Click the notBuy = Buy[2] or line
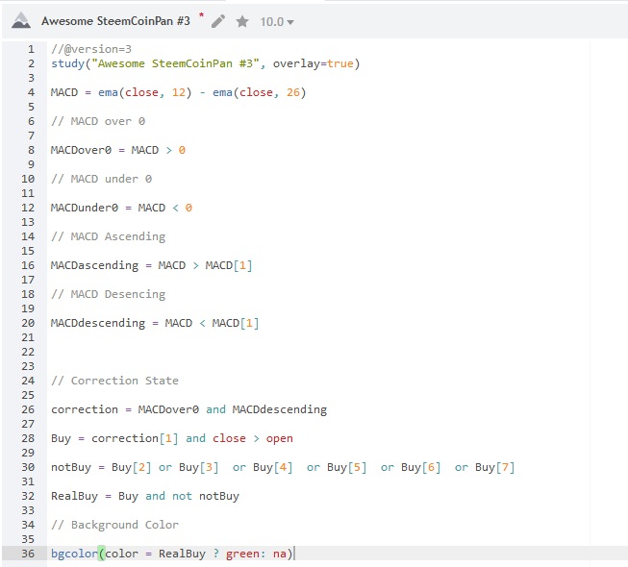The width and height of the screenshot is (628, 567). (x=283, y=467)
